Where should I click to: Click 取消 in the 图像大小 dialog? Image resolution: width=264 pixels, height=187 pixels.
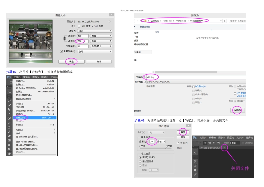(99, 61)
